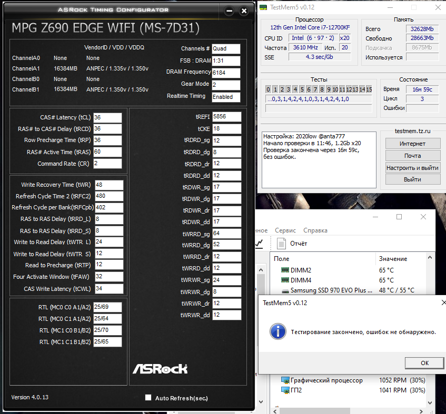Click the chart graph toolbar icon
Screen dimensions: 446x414
pos(259,244)
